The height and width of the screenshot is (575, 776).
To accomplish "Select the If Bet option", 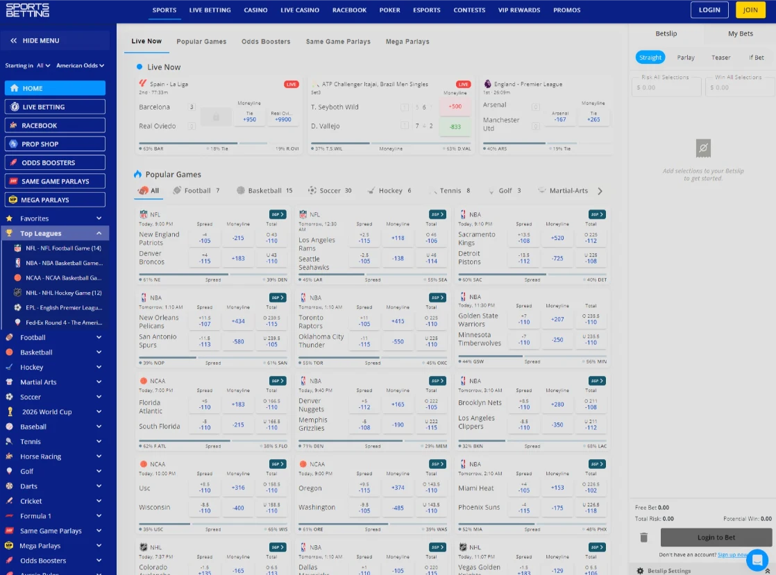I will coord(756,58).
